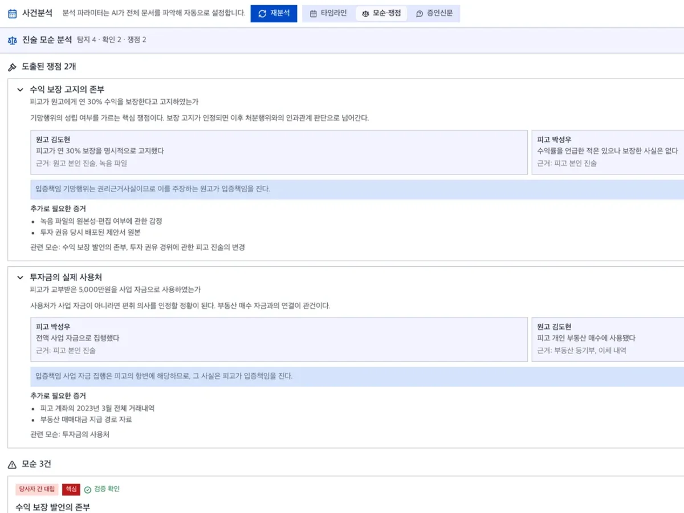Click the calendar icon beside 사건분석
Screen dimensions: 684x513
click(x=12, y=14)
